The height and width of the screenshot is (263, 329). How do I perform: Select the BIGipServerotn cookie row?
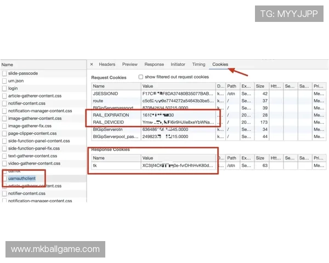coord(208,129)
